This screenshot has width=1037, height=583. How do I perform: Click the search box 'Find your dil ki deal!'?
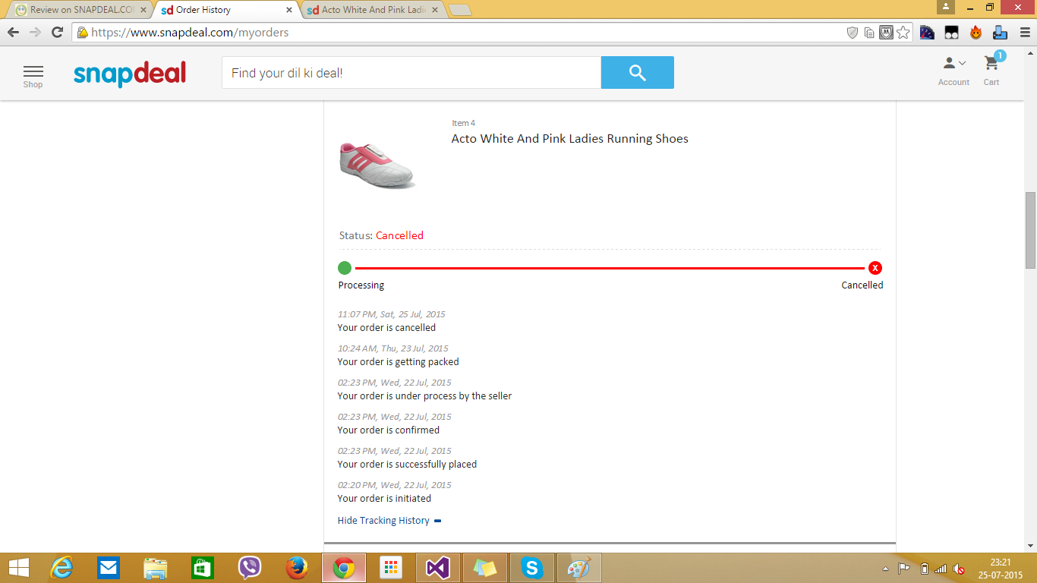point(411,73)
